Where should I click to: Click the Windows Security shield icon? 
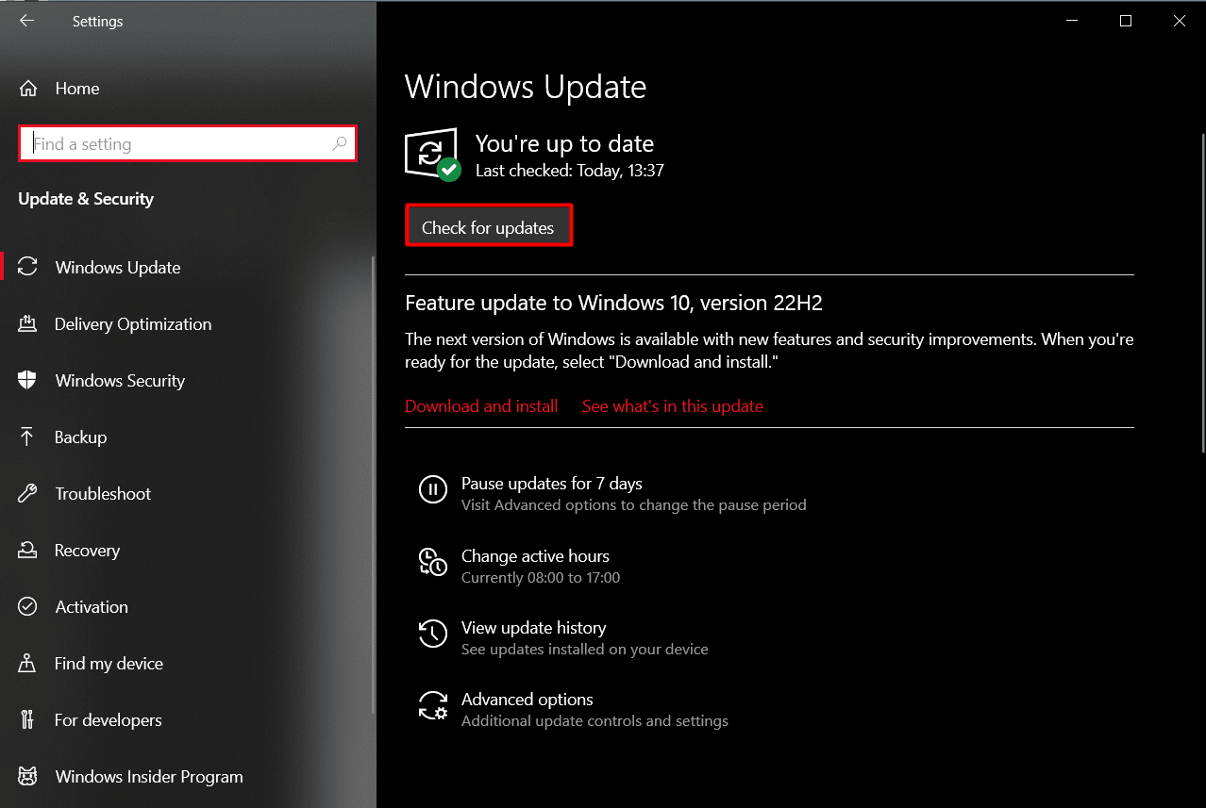click(27, 381)
